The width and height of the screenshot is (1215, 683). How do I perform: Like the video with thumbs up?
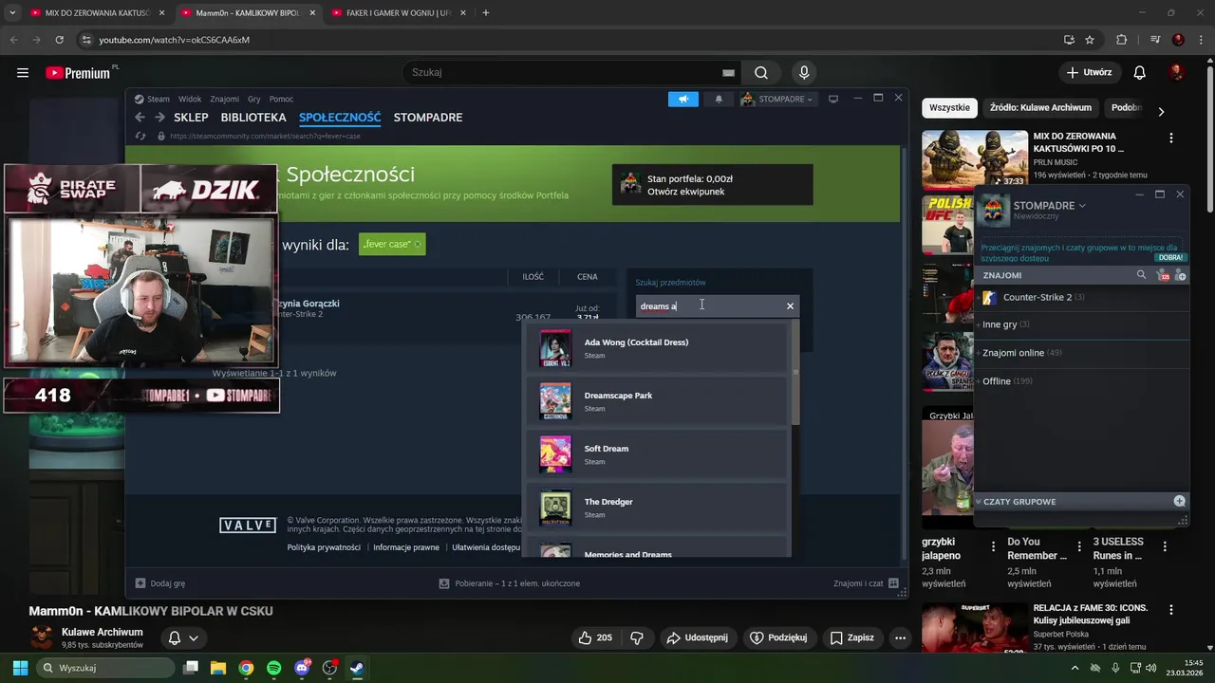pos(595,637)
